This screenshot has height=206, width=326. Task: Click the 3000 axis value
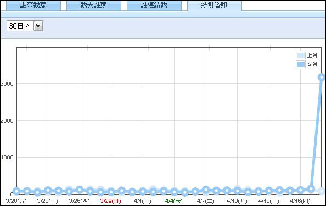coord(7,83)
